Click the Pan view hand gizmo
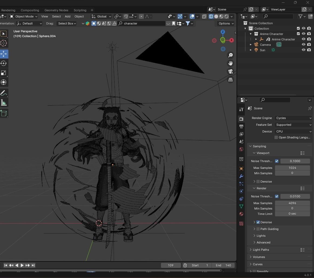This screenshot has height=278, width=314. coord(231,63)
